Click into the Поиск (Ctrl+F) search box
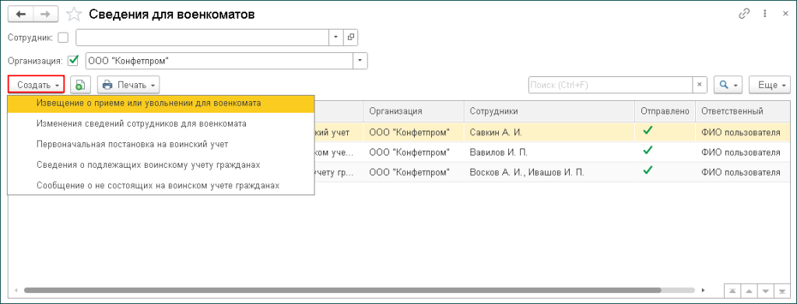 (x=611, y=85)
